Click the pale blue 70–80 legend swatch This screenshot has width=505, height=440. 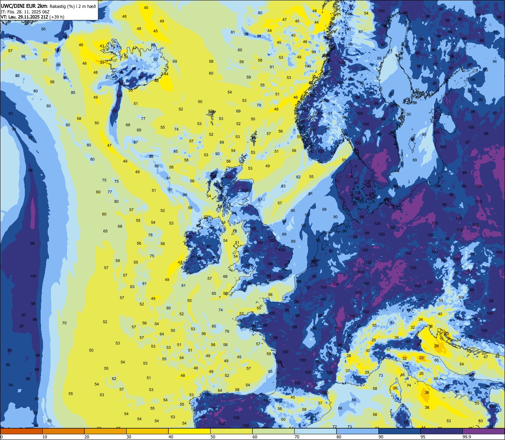pyautogui.click(x=315, y=431)
